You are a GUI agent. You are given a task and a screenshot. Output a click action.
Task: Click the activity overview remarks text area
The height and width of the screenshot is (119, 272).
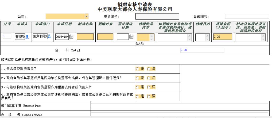point(248,37)
